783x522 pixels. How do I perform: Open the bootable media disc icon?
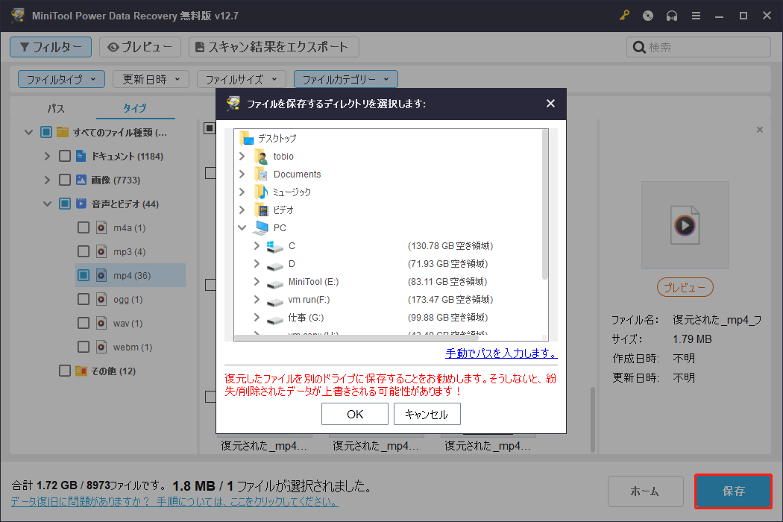[x=648, y=15]
